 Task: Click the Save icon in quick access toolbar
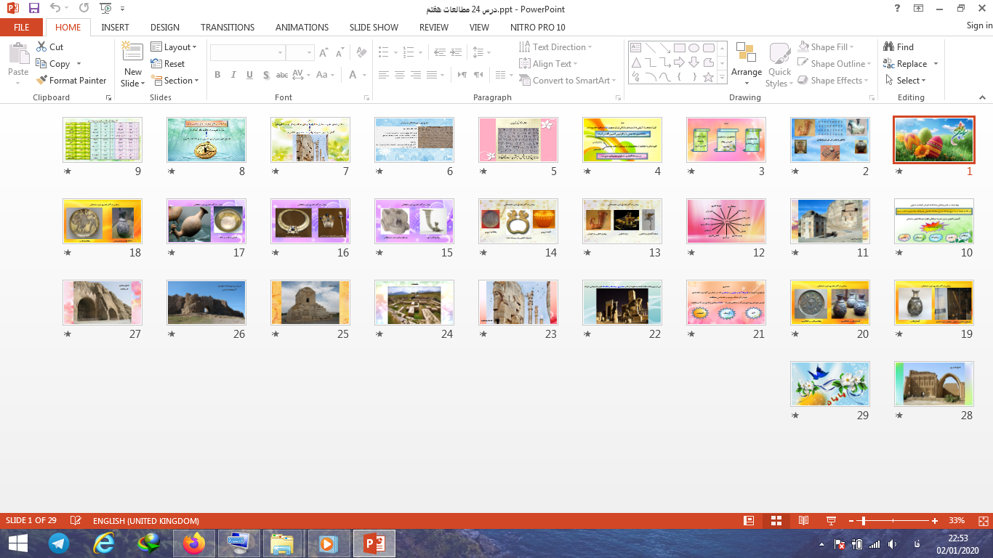(34, 9)
